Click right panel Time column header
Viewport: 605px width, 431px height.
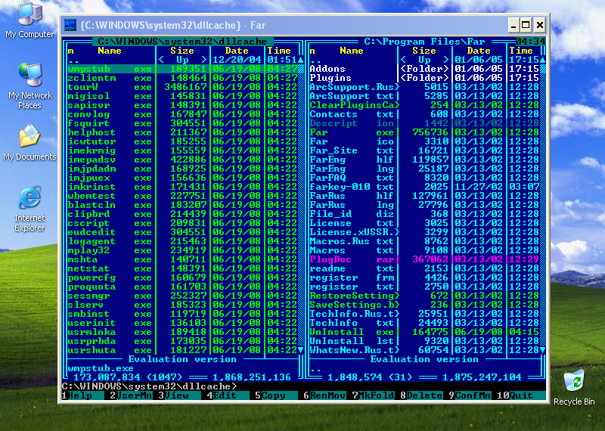click(x=521, y=51)
